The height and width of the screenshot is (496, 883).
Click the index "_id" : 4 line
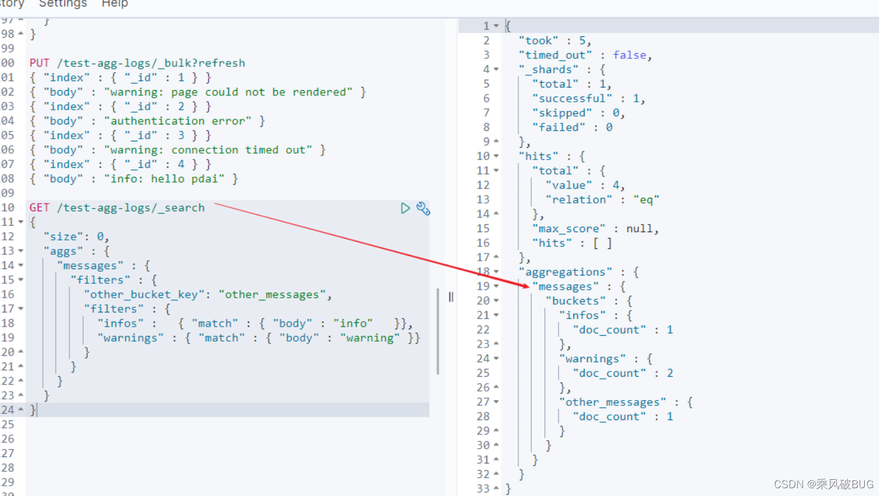point(120,164)
